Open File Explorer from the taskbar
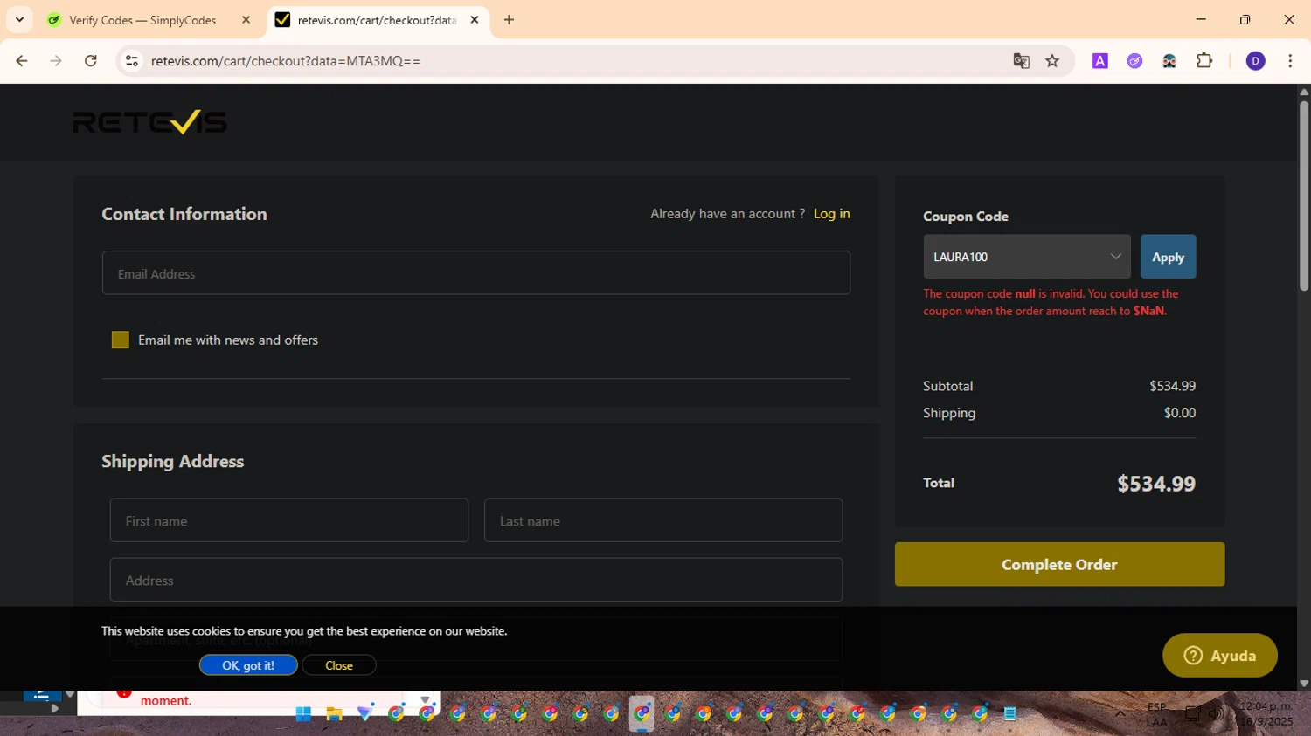The width and height of the screenshot is (1311, 736). (x=334, y=714)
